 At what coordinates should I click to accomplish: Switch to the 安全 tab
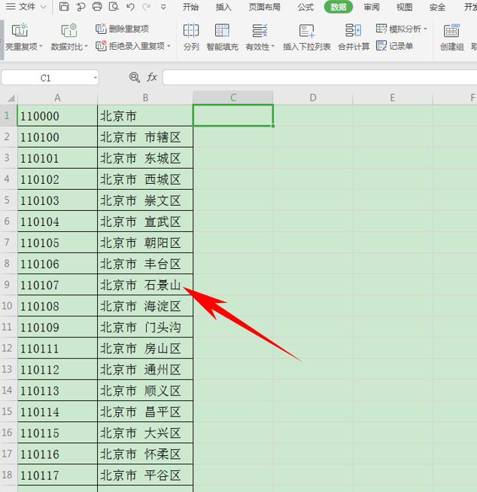pyautogui.click(x=437, y=7)
